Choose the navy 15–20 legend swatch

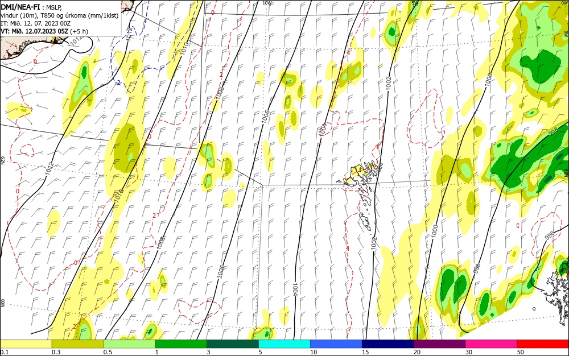pos(388,344)
